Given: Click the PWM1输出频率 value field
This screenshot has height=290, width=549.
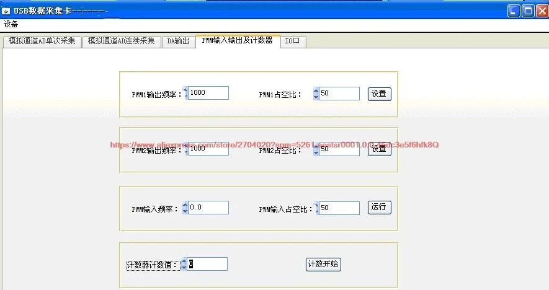Looking at the screenshot, I should [x=208, y=93].
